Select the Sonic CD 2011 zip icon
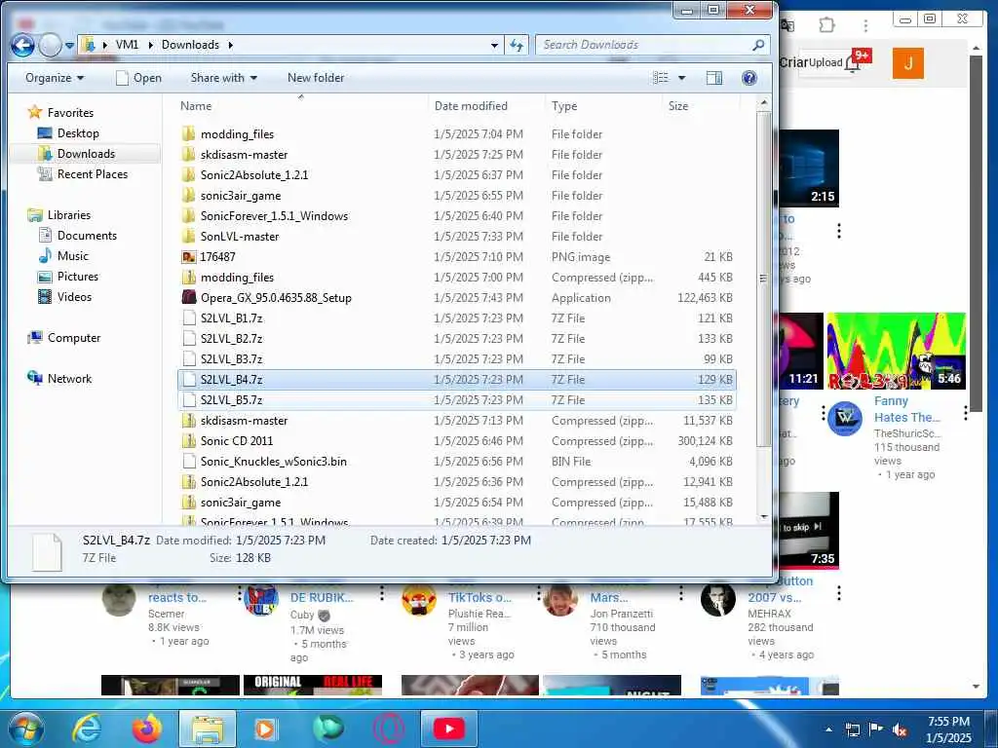This screenshot has width=998, height=748. point(188,441)
